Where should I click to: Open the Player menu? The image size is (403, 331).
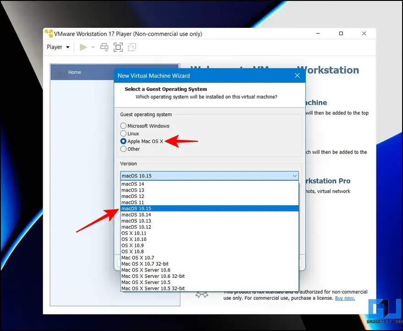point(58,47)
